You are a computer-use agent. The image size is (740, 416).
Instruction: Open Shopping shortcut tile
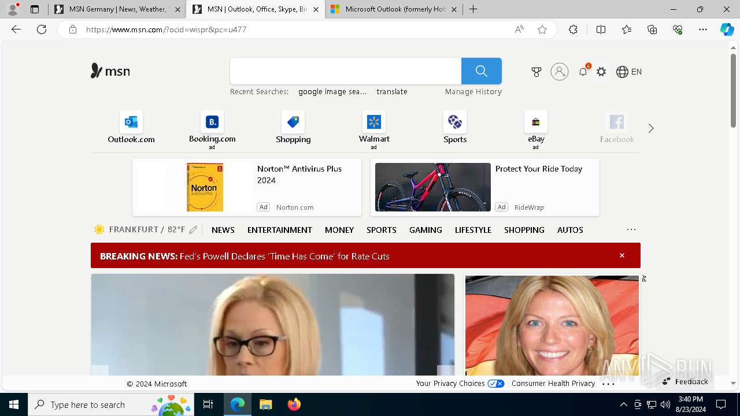coord(293,128)
